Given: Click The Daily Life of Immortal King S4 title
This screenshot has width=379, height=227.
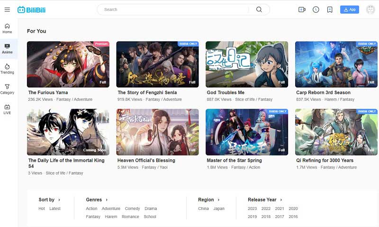Looking at the screenshot, I should click(66, 163).
